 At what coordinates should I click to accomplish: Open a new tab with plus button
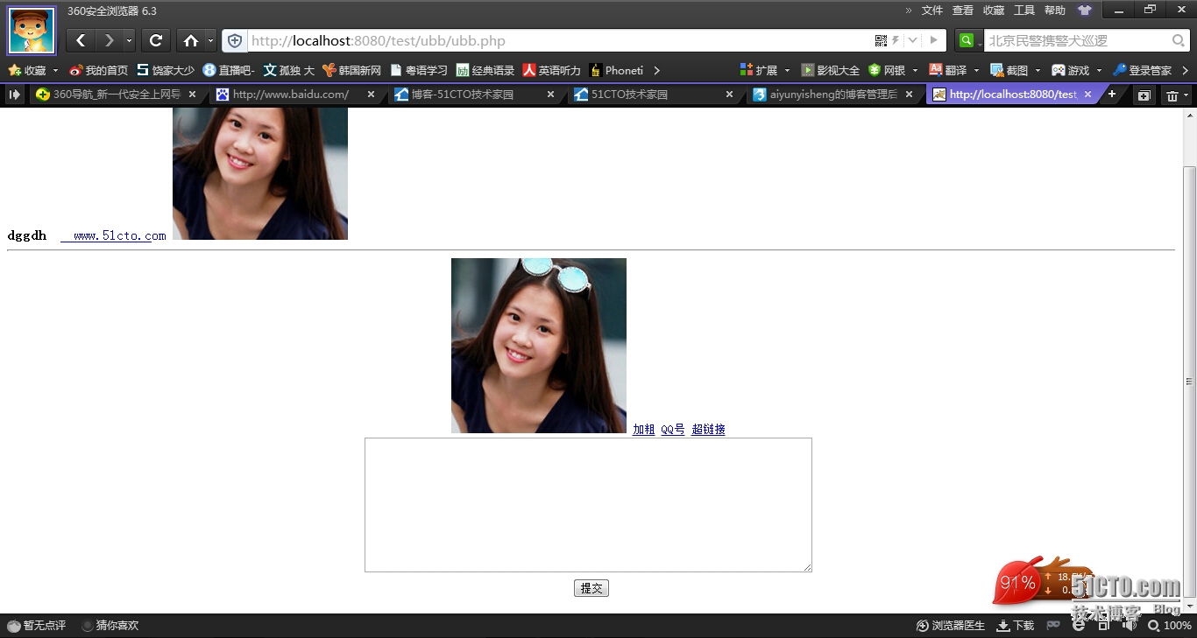click(1112, 94)
